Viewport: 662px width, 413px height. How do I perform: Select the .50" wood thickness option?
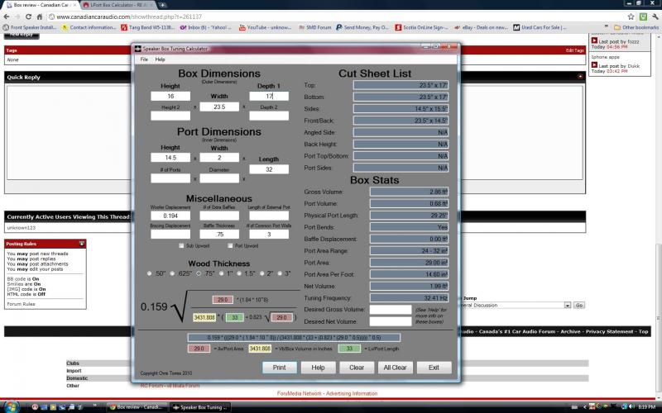[x=149, y=273]
